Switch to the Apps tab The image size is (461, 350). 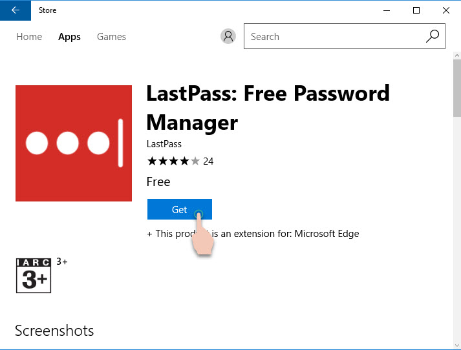click(x=69, y=37)
